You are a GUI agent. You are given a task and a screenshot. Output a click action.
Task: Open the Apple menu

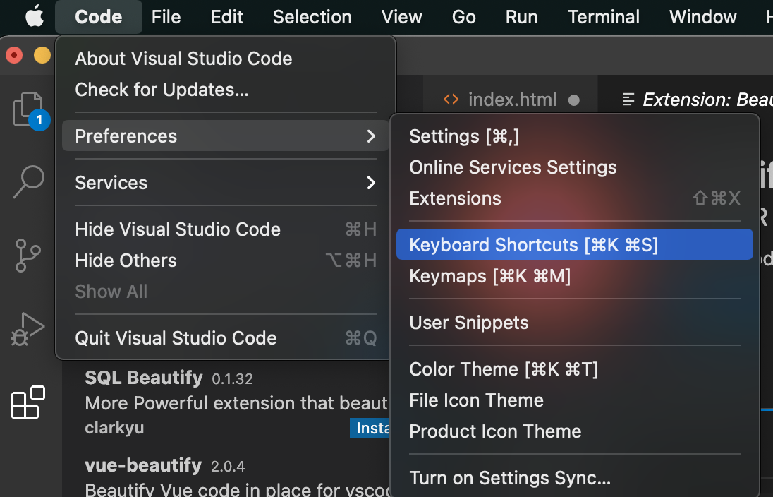[35, 17]
